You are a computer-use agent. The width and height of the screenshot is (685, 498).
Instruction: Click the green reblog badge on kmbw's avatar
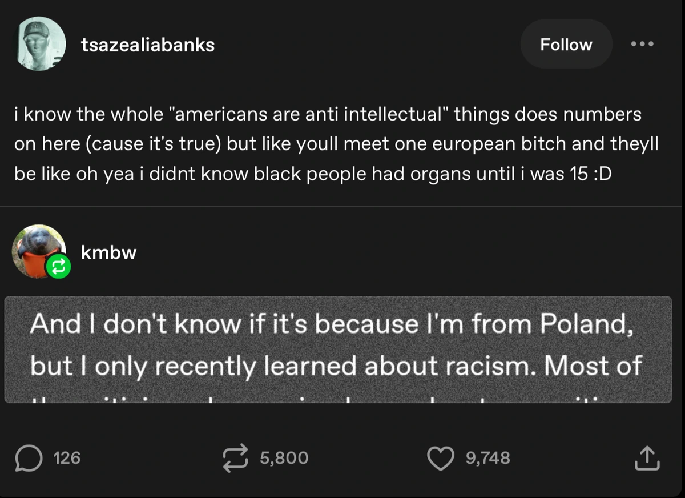pyautogui.click(x=59, y=266)
